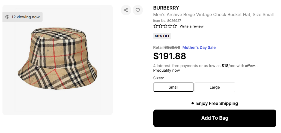
Task: Click the second rating star
Action: (160, 26)
